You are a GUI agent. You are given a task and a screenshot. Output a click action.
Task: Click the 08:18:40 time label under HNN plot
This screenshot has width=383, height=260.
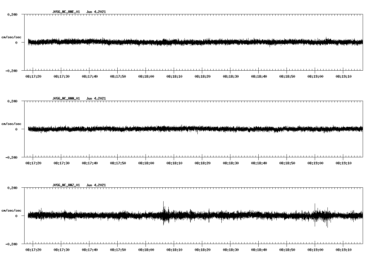pos(259,163)
